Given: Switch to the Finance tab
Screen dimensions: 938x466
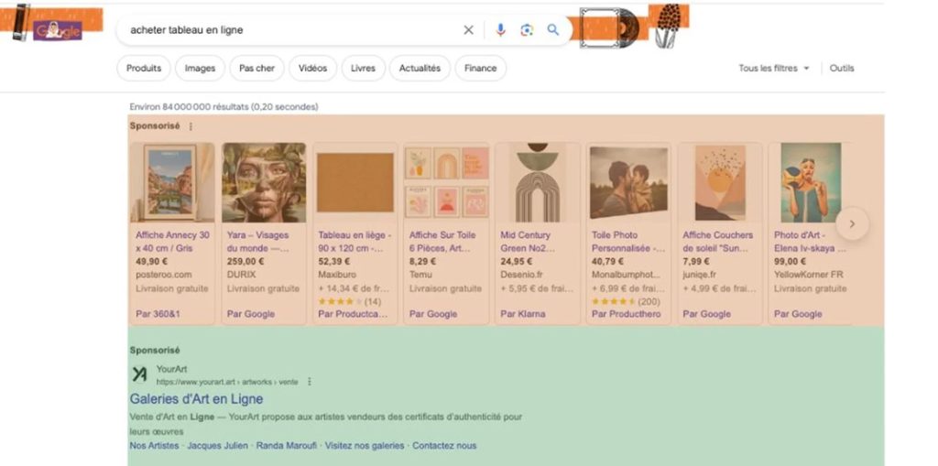Looking at the screenshot, I should coord(480,68).
